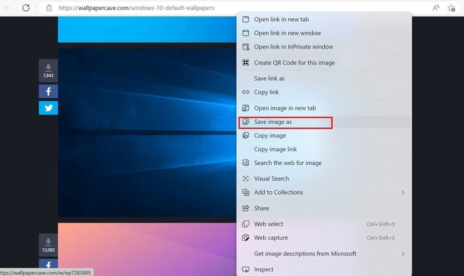
Task: Expand Get image descriptions from Microsoft arrow
Action: coord(403,254)
